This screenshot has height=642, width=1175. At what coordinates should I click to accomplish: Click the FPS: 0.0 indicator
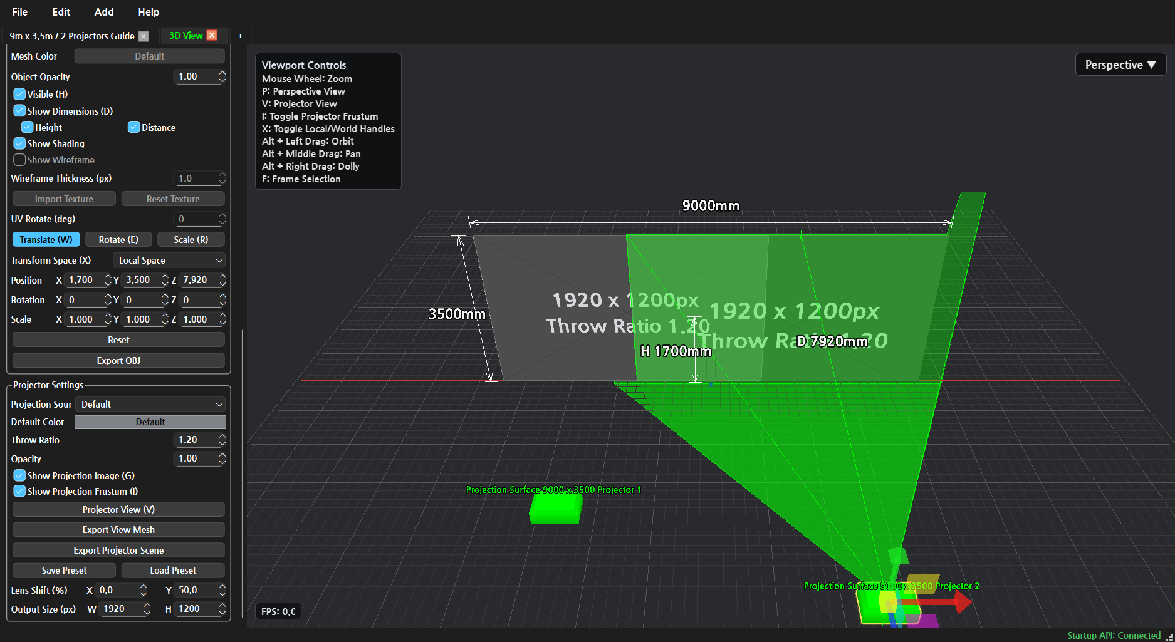[x=278, y=612]
